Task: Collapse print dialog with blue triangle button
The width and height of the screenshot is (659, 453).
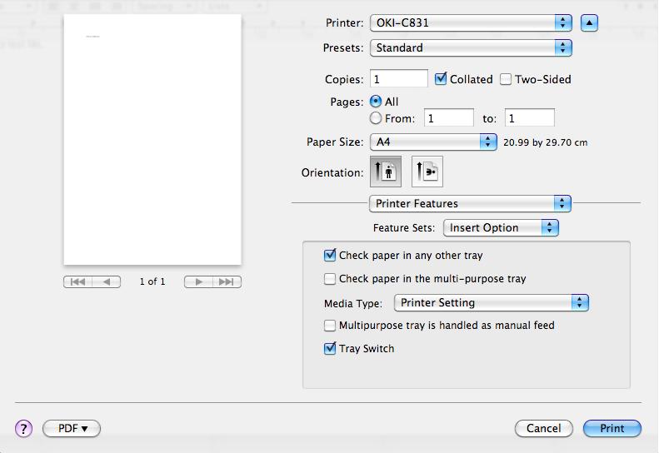Action: (589, 22)
